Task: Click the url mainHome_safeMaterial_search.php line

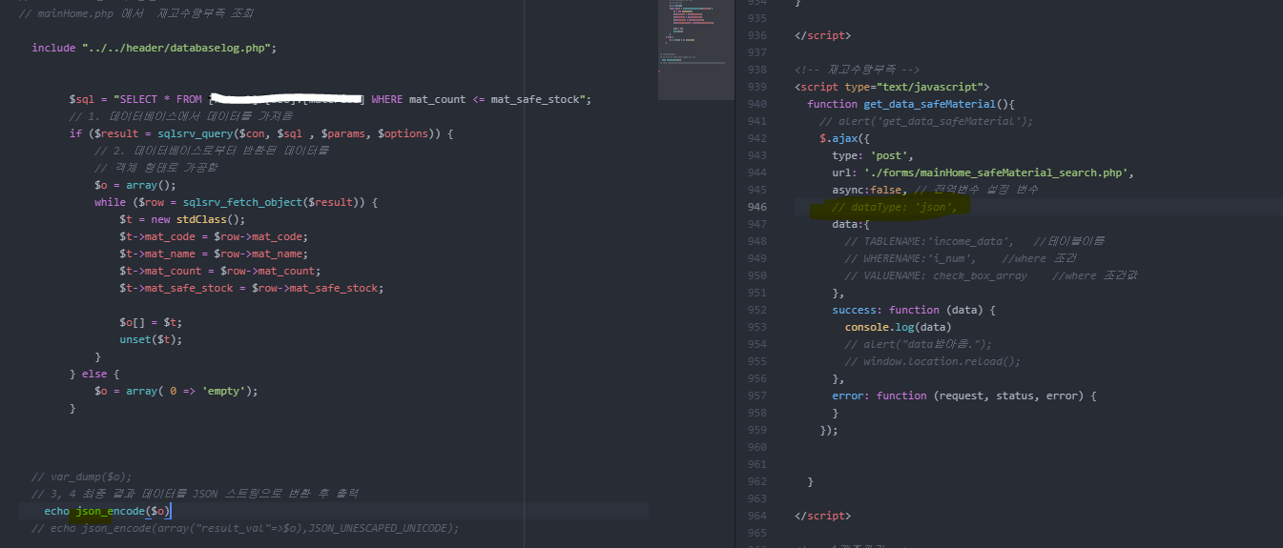Action: [983, 173]
